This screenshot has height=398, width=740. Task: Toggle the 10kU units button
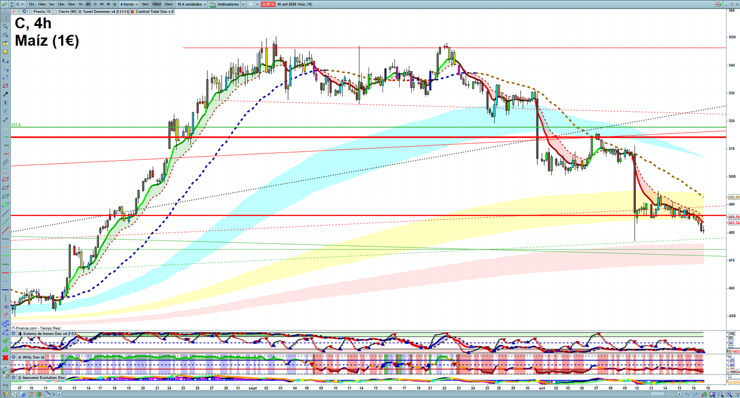pos(156,4)
